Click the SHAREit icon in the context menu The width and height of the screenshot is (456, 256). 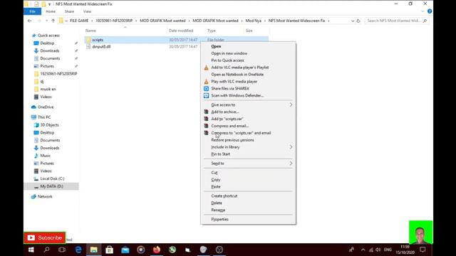(206, 88)
